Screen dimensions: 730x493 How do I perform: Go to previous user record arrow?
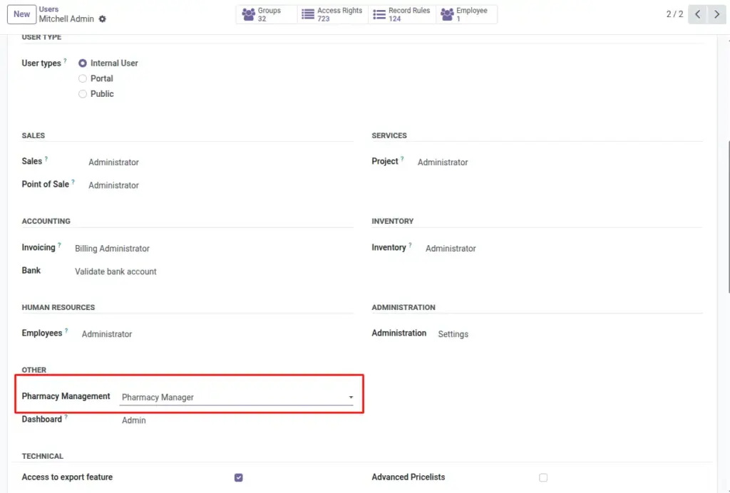[697, 14]
